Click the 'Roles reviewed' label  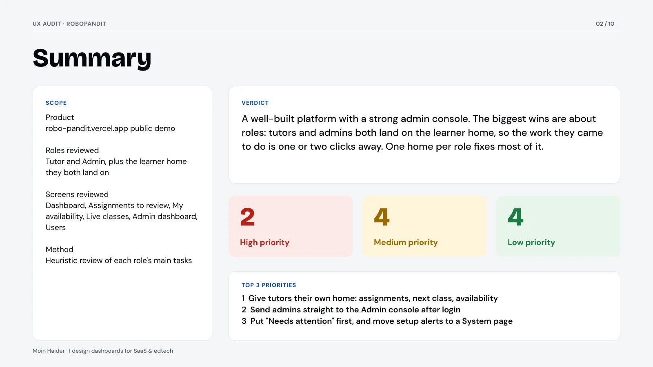coord(72,150)
